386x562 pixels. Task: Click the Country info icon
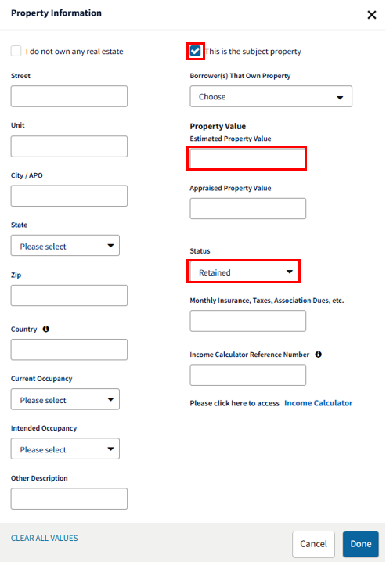(46, 329)
